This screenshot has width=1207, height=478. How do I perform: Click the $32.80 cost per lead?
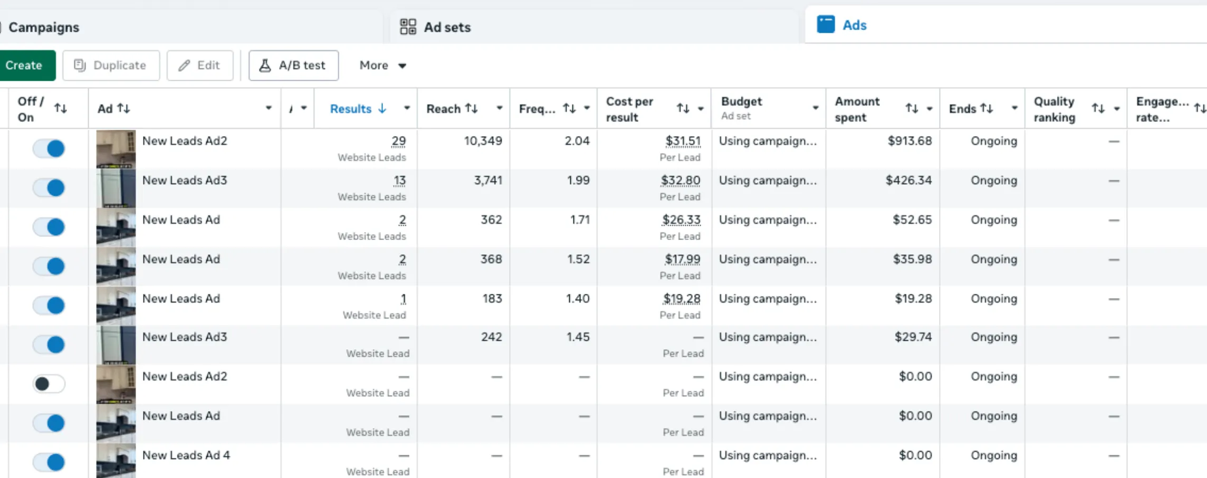pos(681,181)
